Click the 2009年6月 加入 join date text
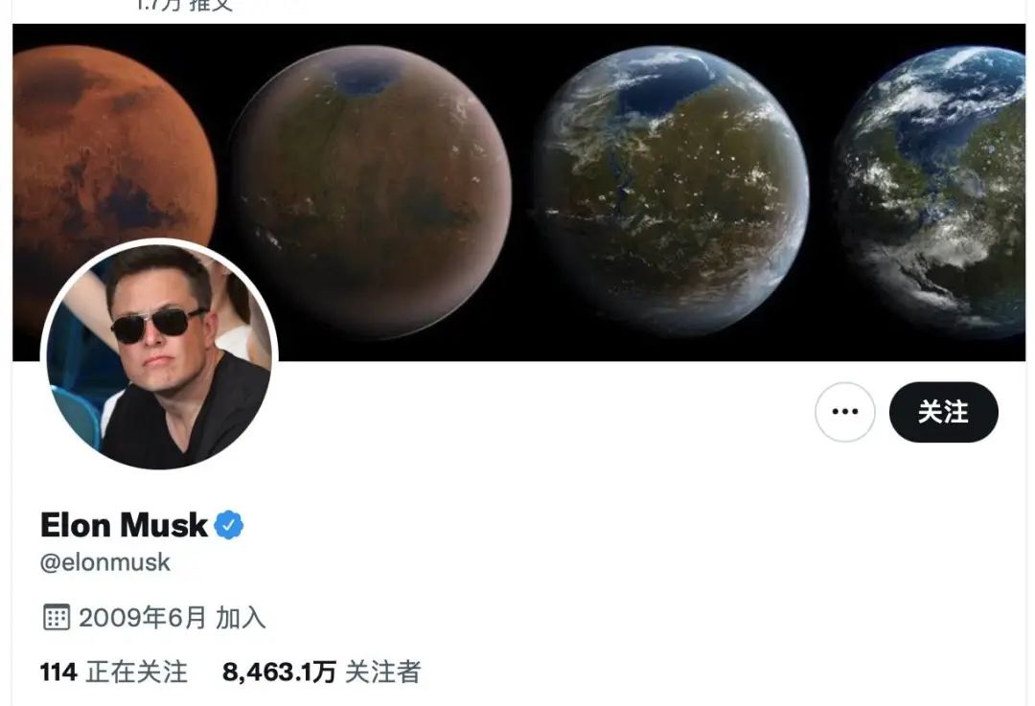1035x706 pixels. 172,618
